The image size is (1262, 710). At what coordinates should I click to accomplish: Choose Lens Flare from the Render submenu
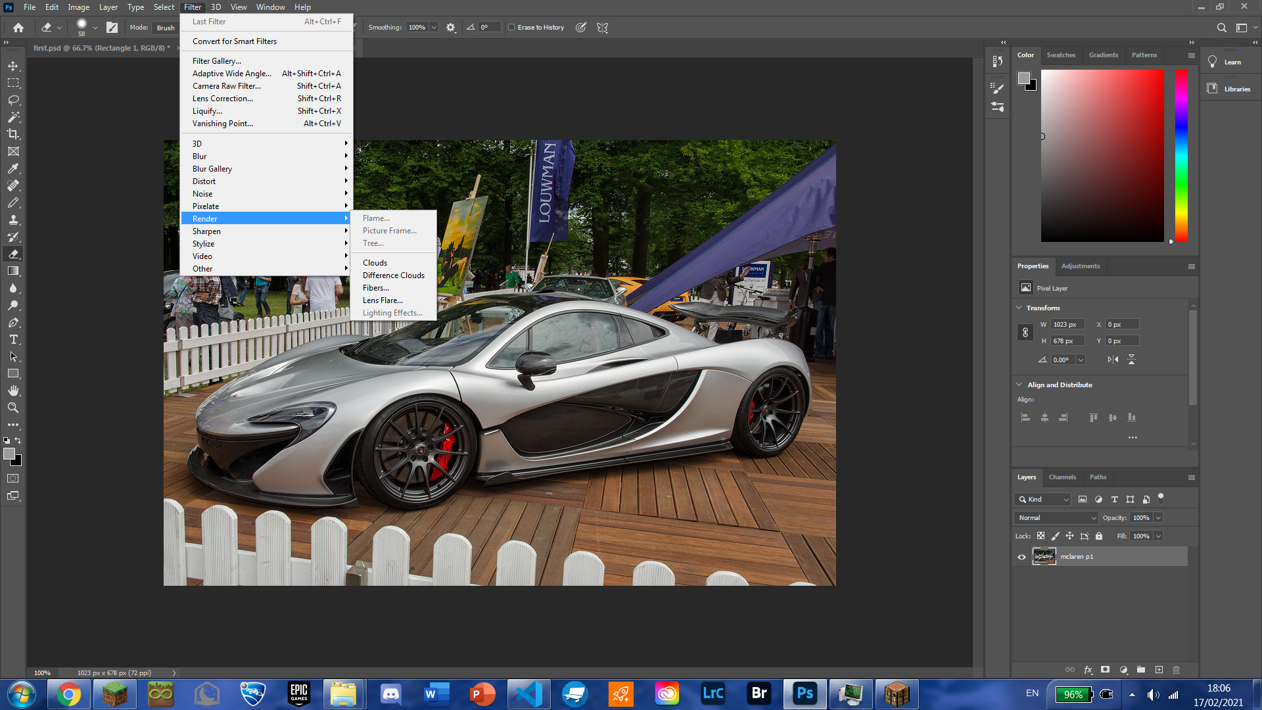pyautogui.click(x=383, y=300)
